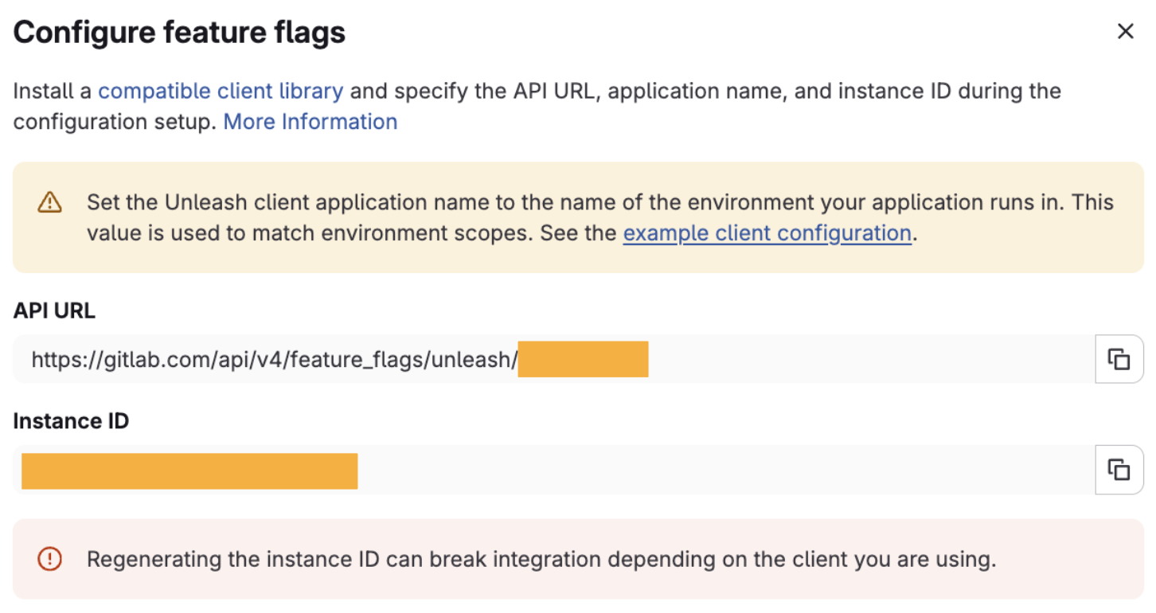Click the orange highlighted Instance ID value
This screenshot has width=1156, height=613.
pos(189,470)
